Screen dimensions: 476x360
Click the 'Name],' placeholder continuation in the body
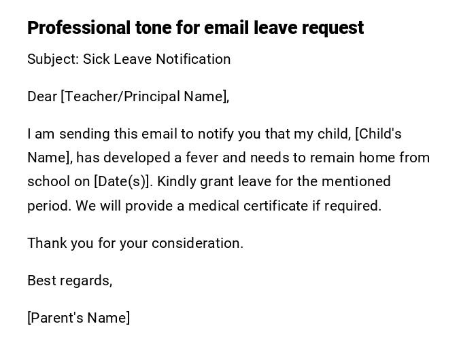click(x=50, y=158)
